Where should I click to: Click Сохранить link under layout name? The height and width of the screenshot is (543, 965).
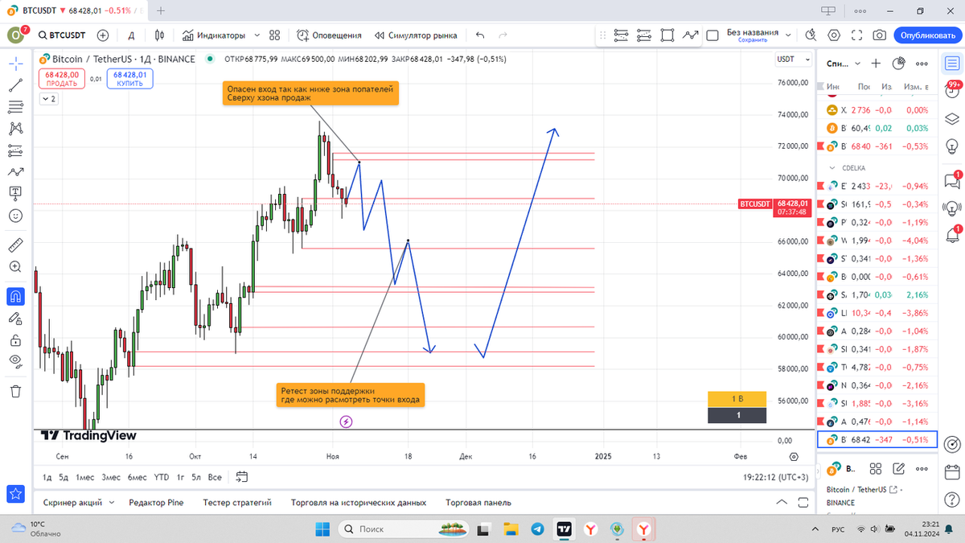coord(753,39)
